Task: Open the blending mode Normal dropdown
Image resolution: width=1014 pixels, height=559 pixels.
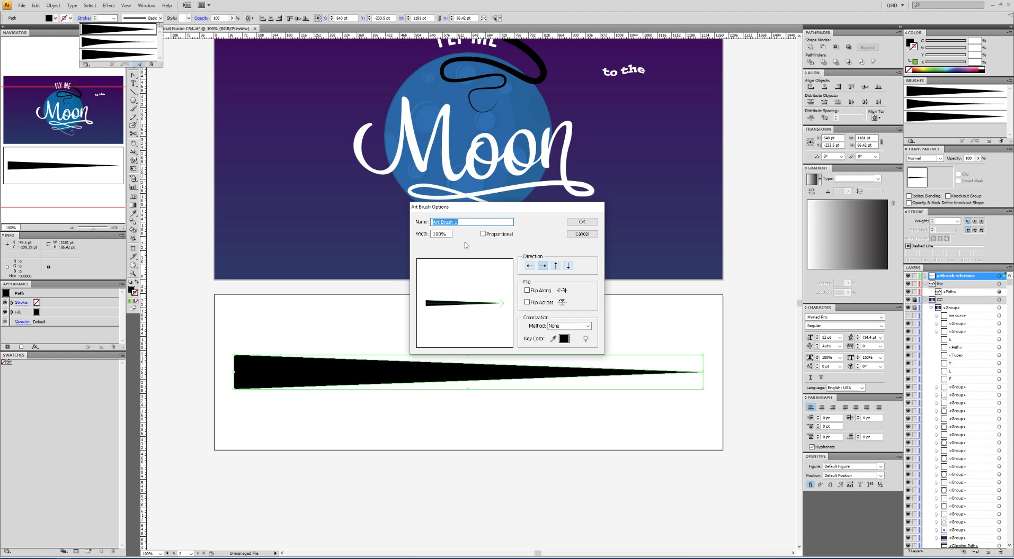Action: [924, 158]
